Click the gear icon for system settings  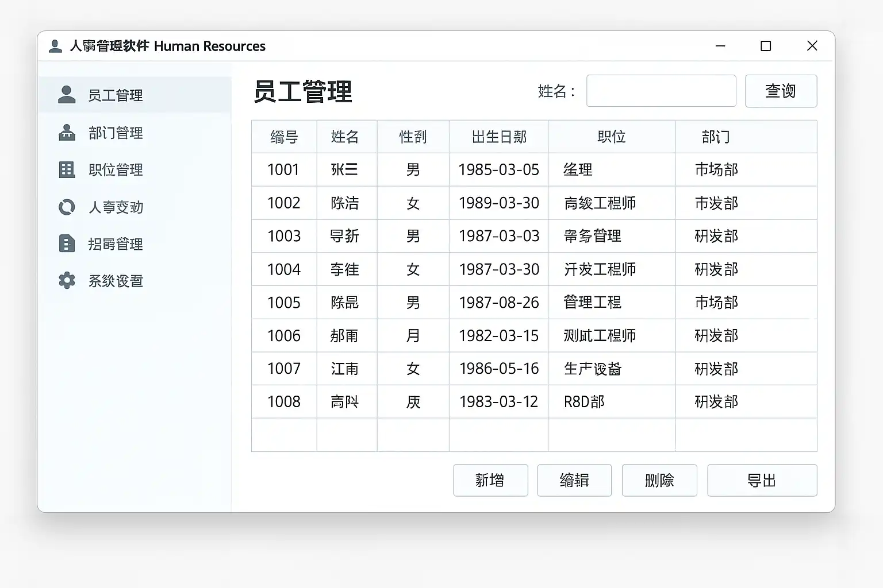(x=67, y=281)
